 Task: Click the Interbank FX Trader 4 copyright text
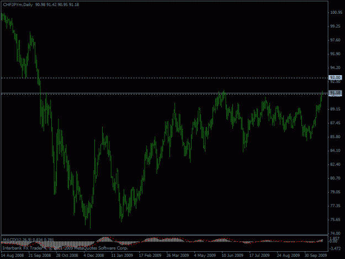tap(65, 248)
